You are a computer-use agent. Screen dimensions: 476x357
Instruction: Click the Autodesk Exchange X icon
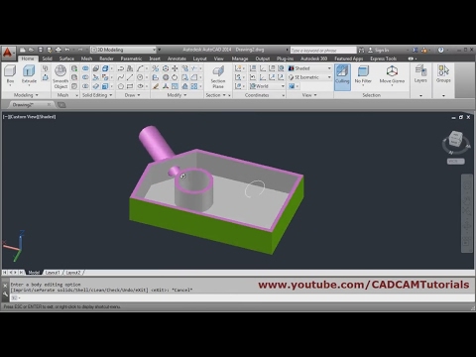pyautogui.click(x=416, y=50)
